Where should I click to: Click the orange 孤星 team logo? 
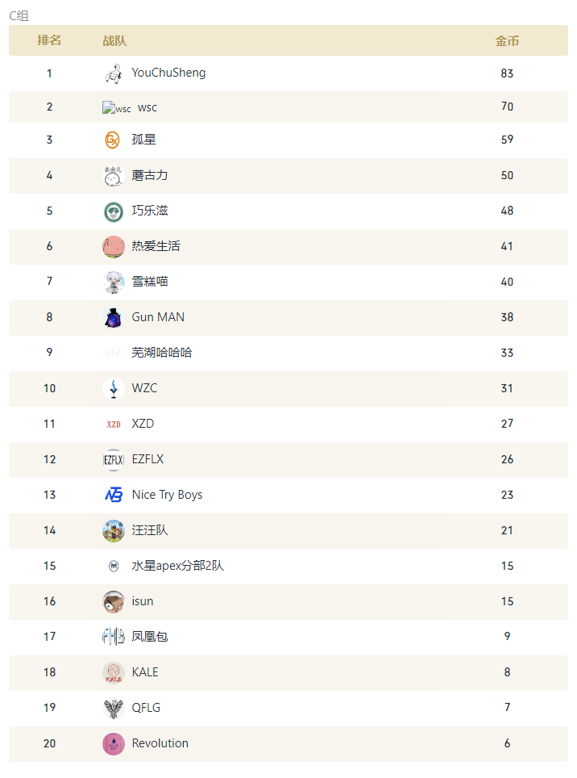pos(113,140)
